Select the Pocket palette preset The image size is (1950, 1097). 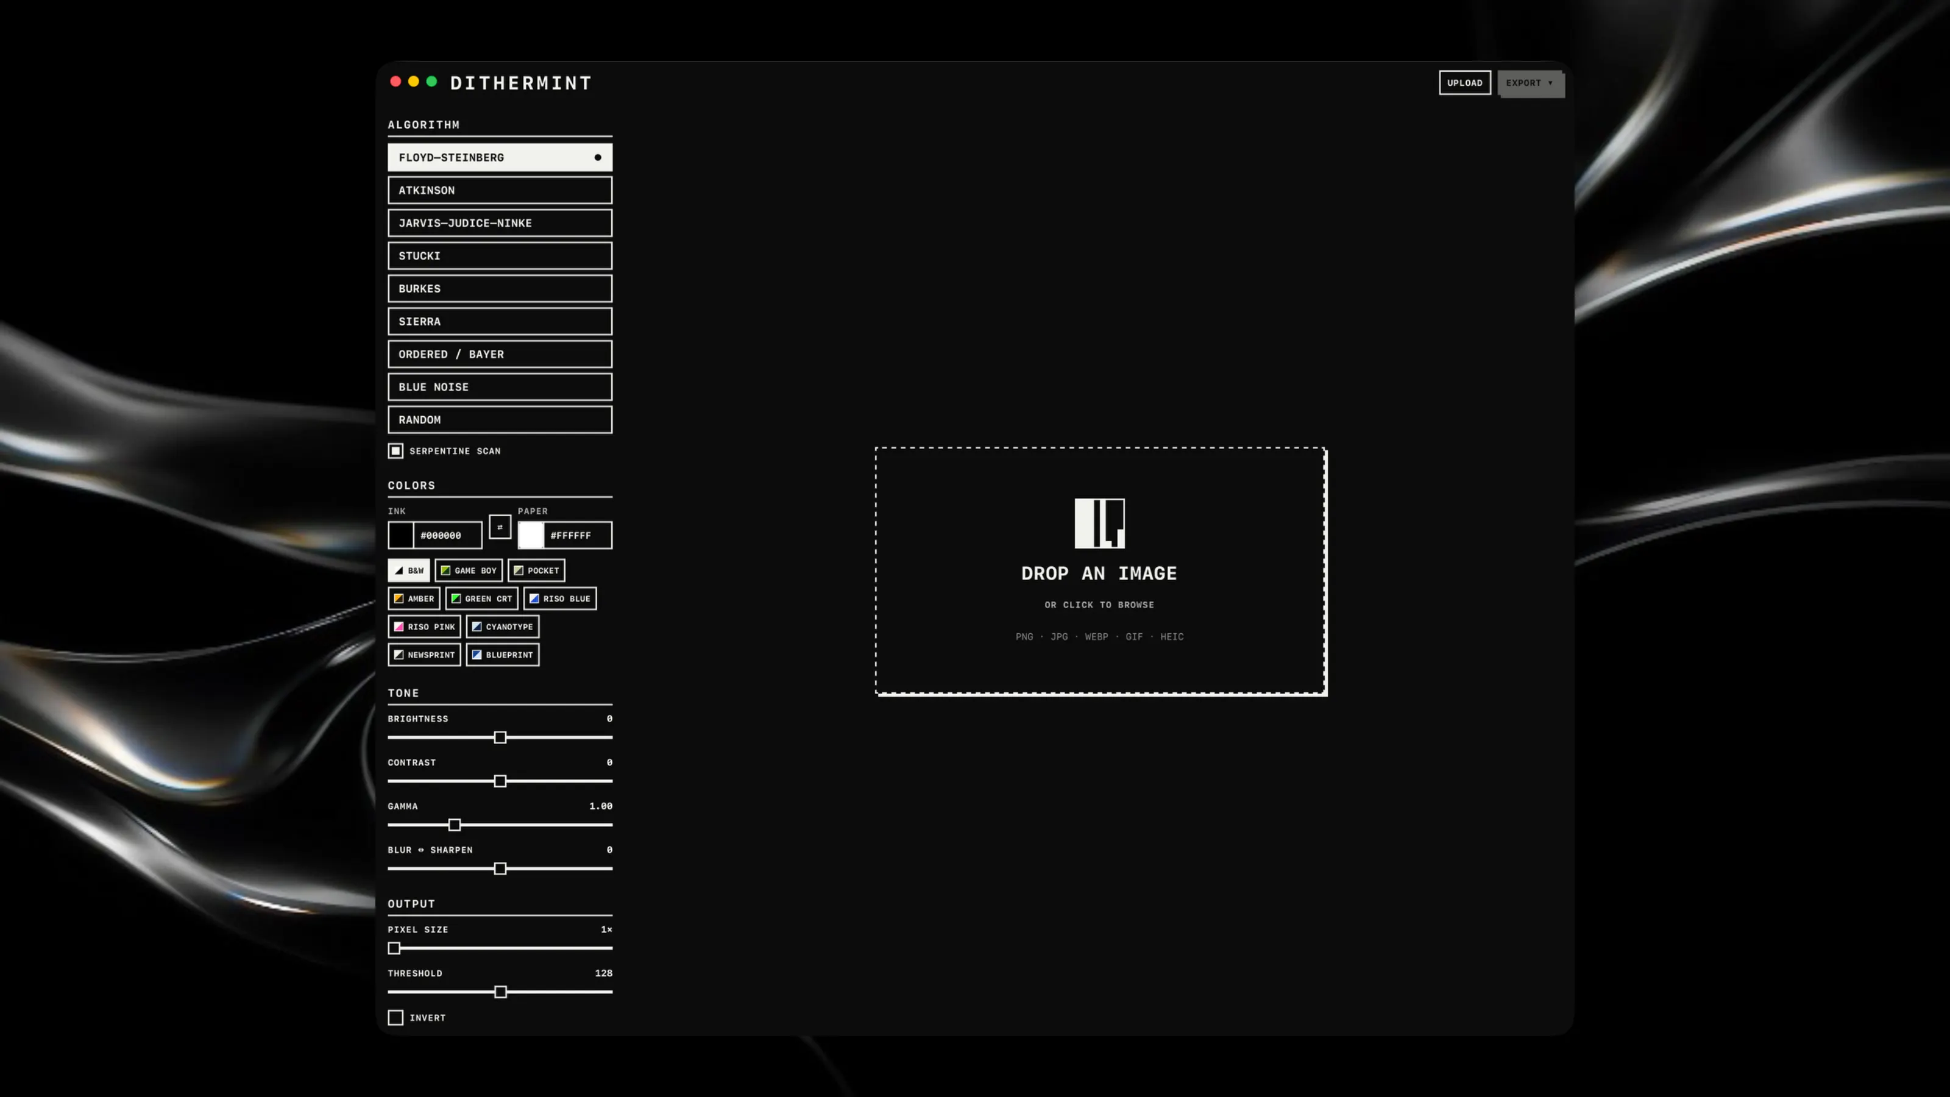pyautogui.click(x=537, y=570)
